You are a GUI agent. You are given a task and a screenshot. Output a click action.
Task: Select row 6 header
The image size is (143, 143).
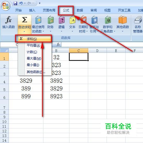4,96
